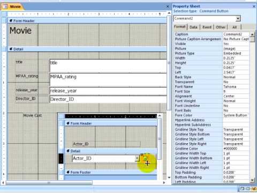Open the All tab in Property Sheet
Screen dimensions: 257x193
click(x=235, y=27)
